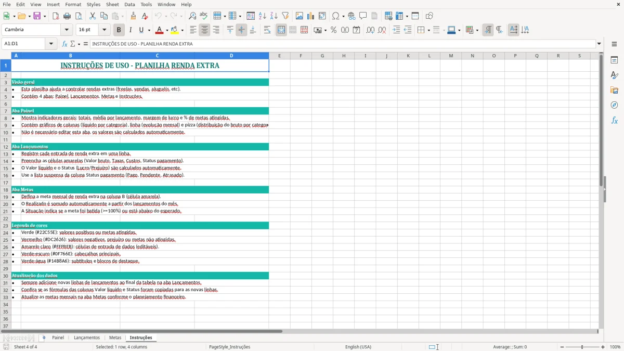Switch to the Metas sheet tab
The image size is (624, 351).
(x=115, y=337)
